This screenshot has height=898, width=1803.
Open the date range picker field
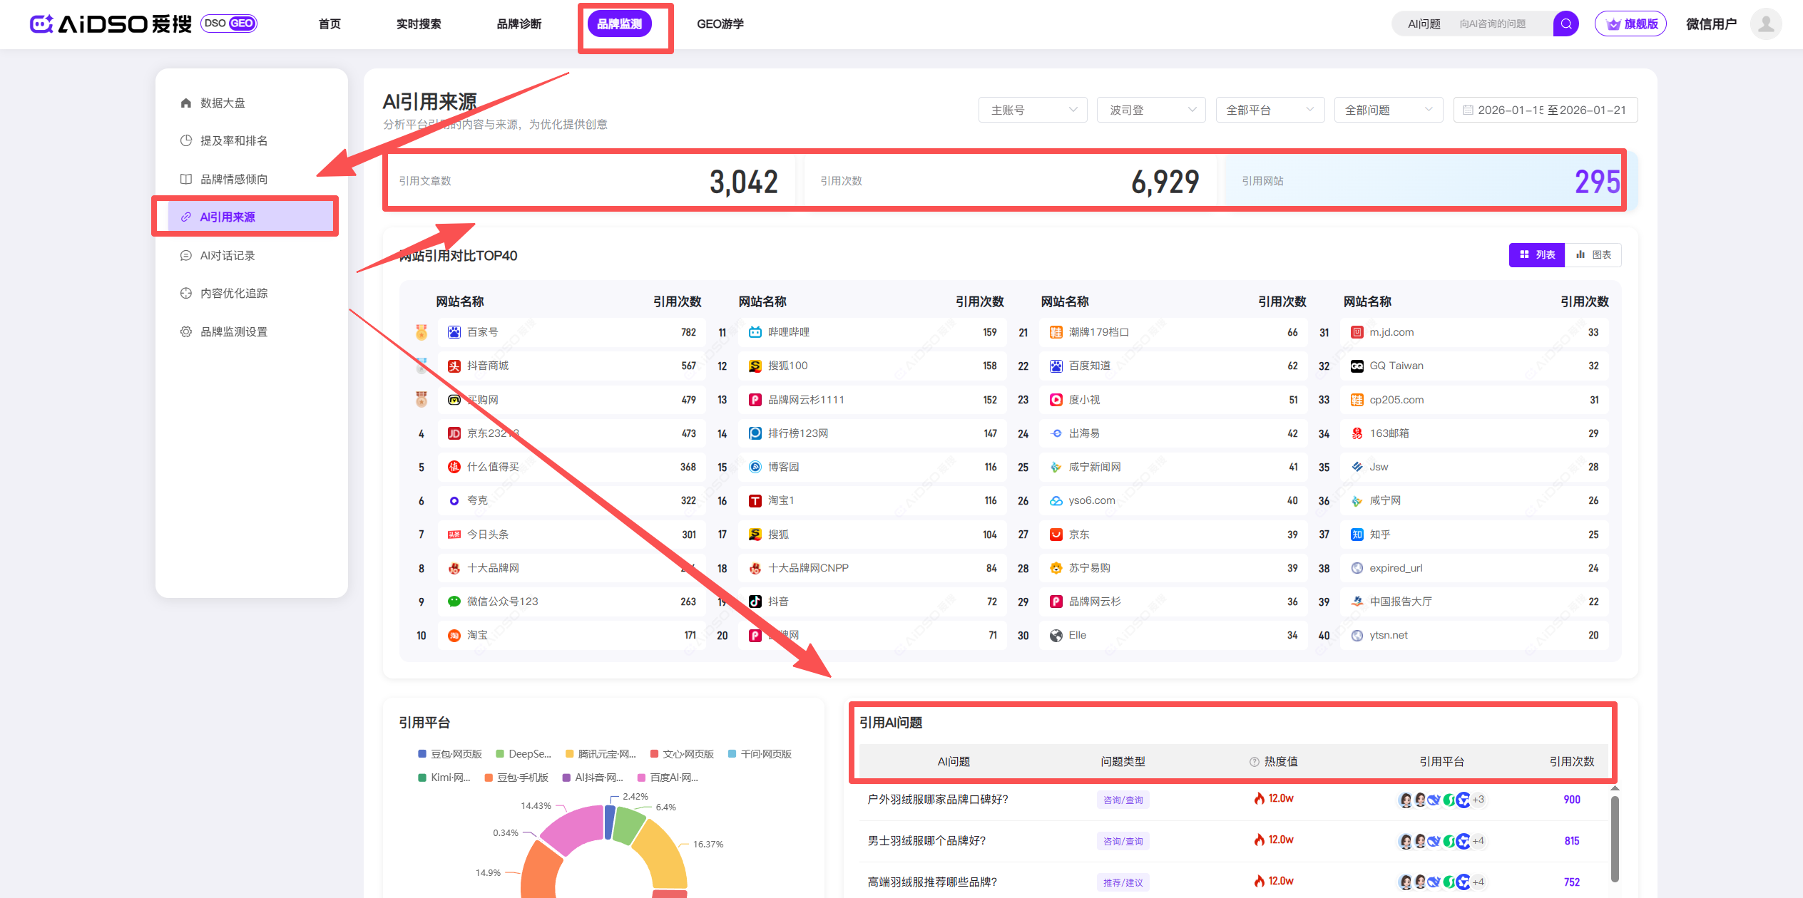(1546, 110)
